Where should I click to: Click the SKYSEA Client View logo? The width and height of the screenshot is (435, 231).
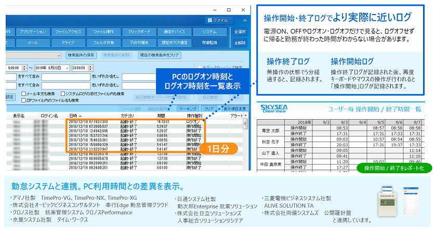click(x=274, y=109)
